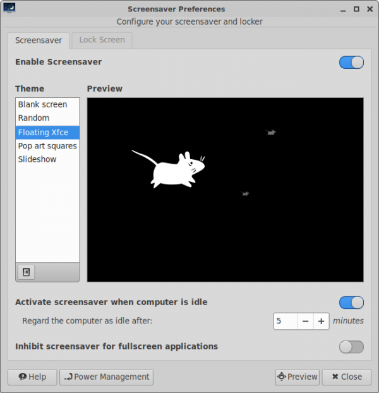The width and height of the screenshot is (379, 393).
Task: Click the window menu icon in title bar
Action: pos(9,9)
